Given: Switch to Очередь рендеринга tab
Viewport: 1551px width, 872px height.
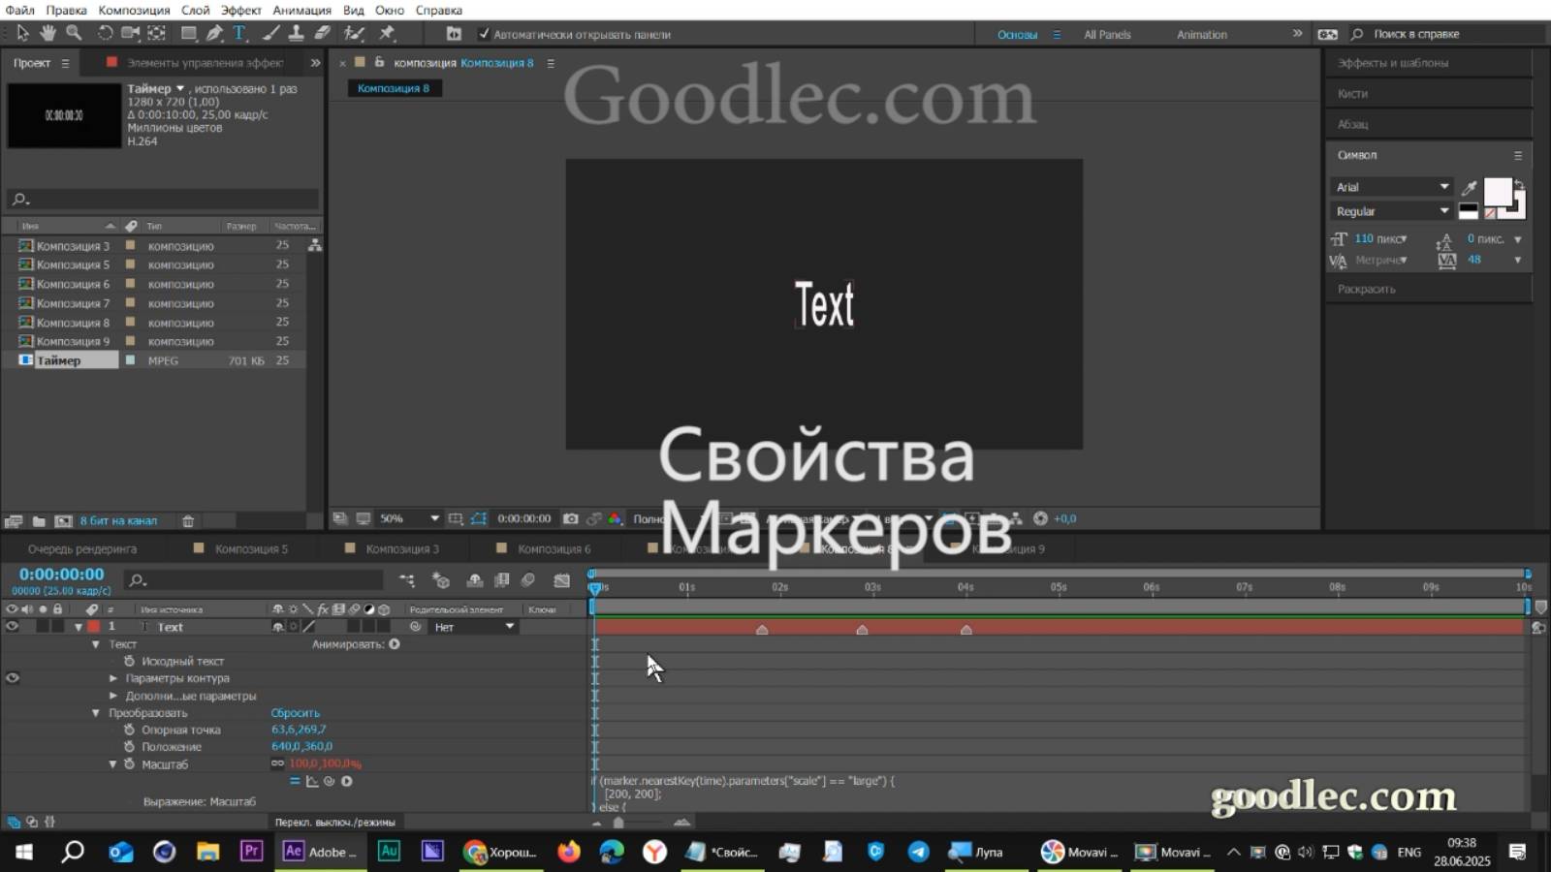Looking at the screenshot, I should 82,548.
